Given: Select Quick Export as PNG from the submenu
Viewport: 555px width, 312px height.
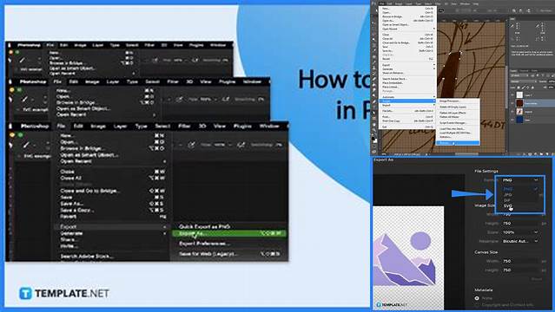Looking at the screenshot, I should tap(205, 226).
